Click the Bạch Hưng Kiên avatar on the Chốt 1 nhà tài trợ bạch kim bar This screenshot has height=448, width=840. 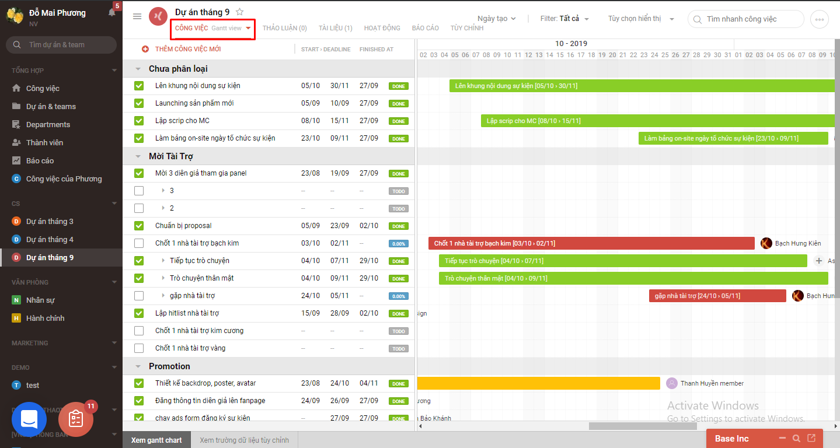coord(766,243)
